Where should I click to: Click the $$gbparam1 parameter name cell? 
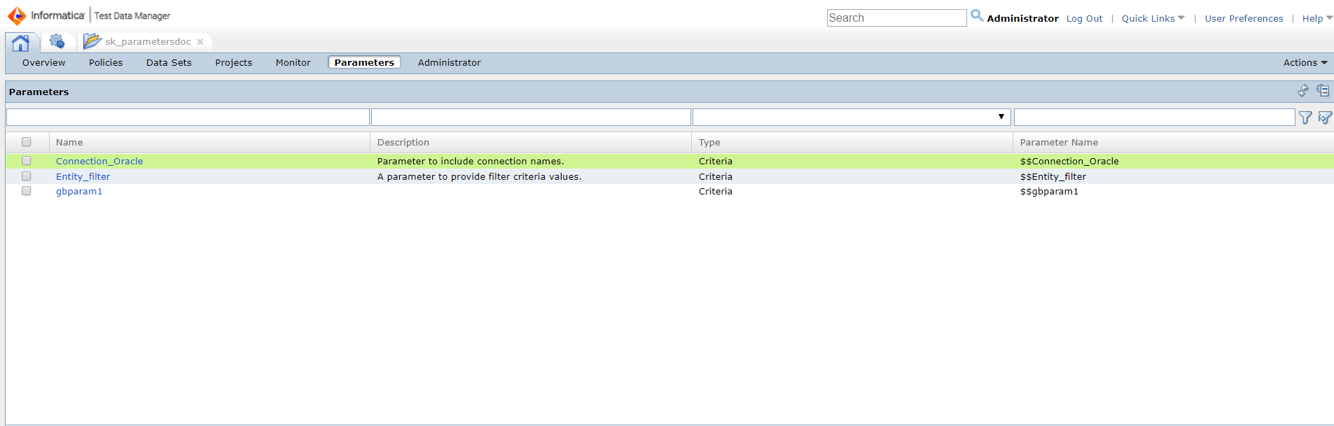click(1049, 192)
